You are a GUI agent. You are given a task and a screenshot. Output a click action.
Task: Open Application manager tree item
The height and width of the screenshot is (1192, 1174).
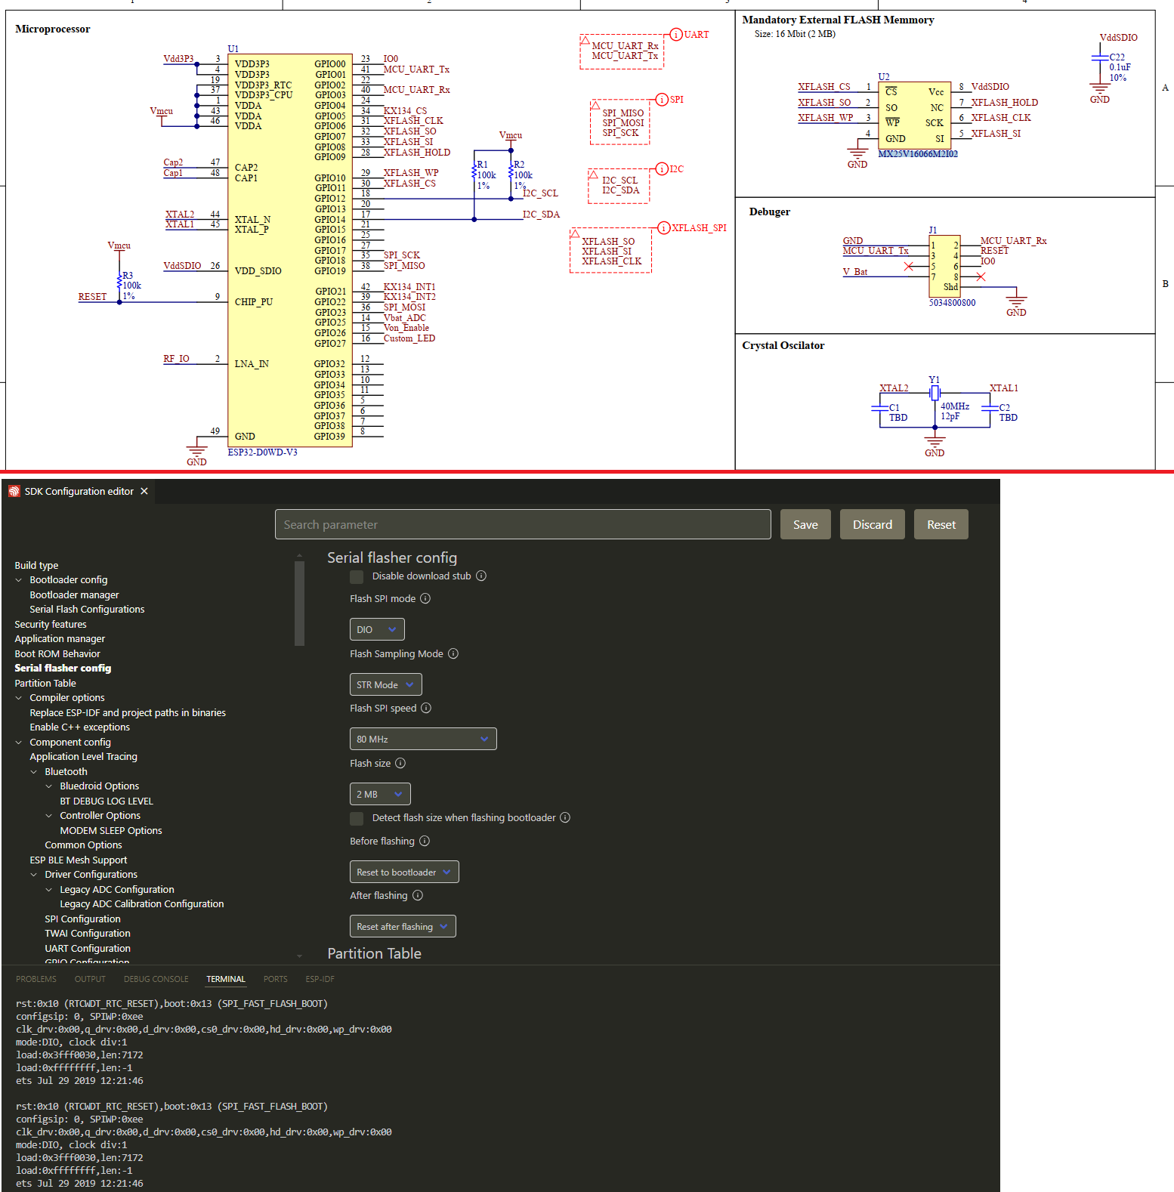click(x=60, y=639)
